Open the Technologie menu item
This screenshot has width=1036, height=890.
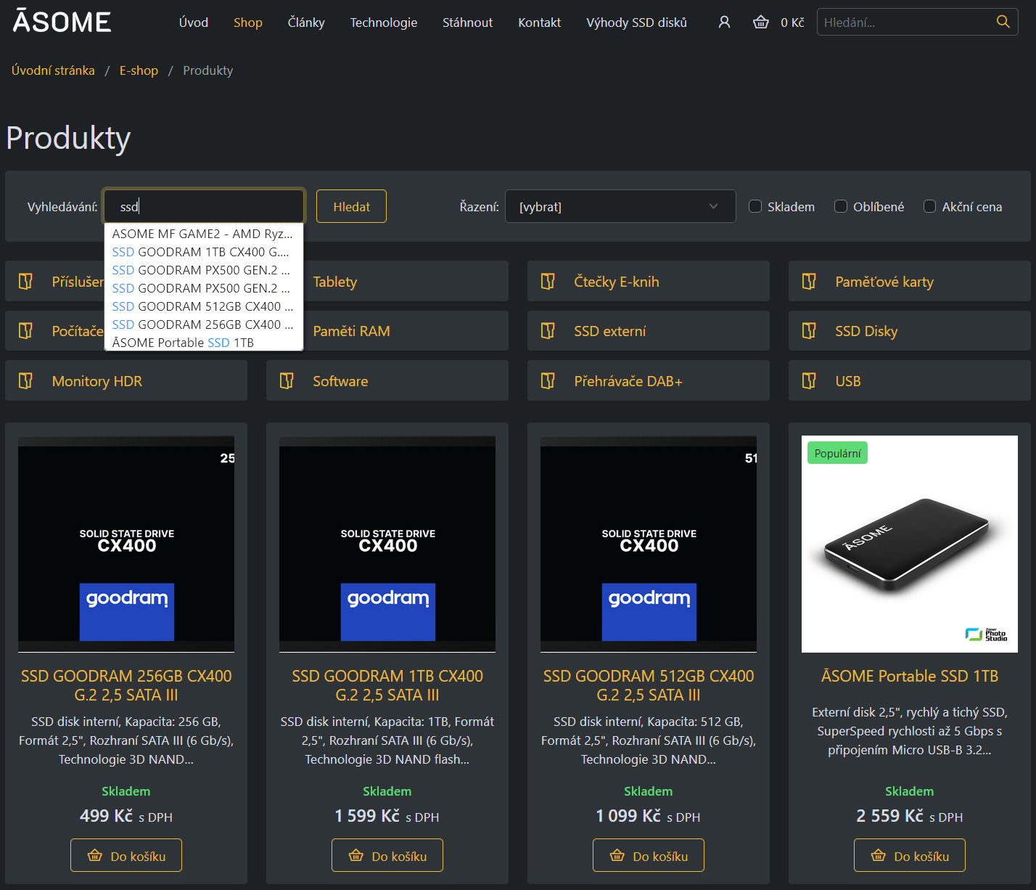point(383,23)
